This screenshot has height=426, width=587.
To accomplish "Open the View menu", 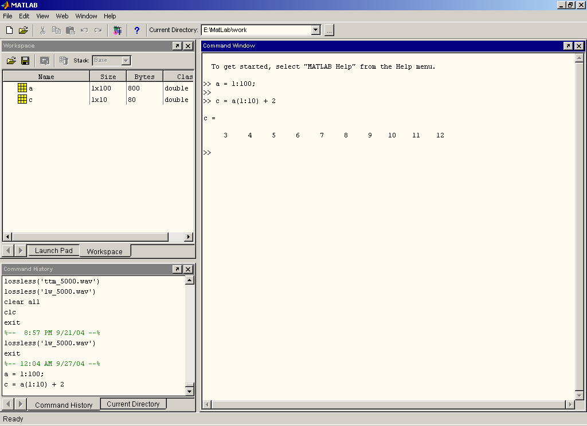I will point(42,16).
